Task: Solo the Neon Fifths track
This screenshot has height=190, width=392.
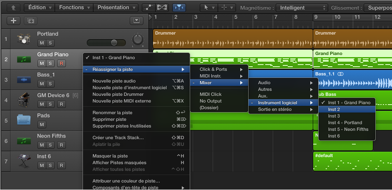Action: click(x=50, y=145)
